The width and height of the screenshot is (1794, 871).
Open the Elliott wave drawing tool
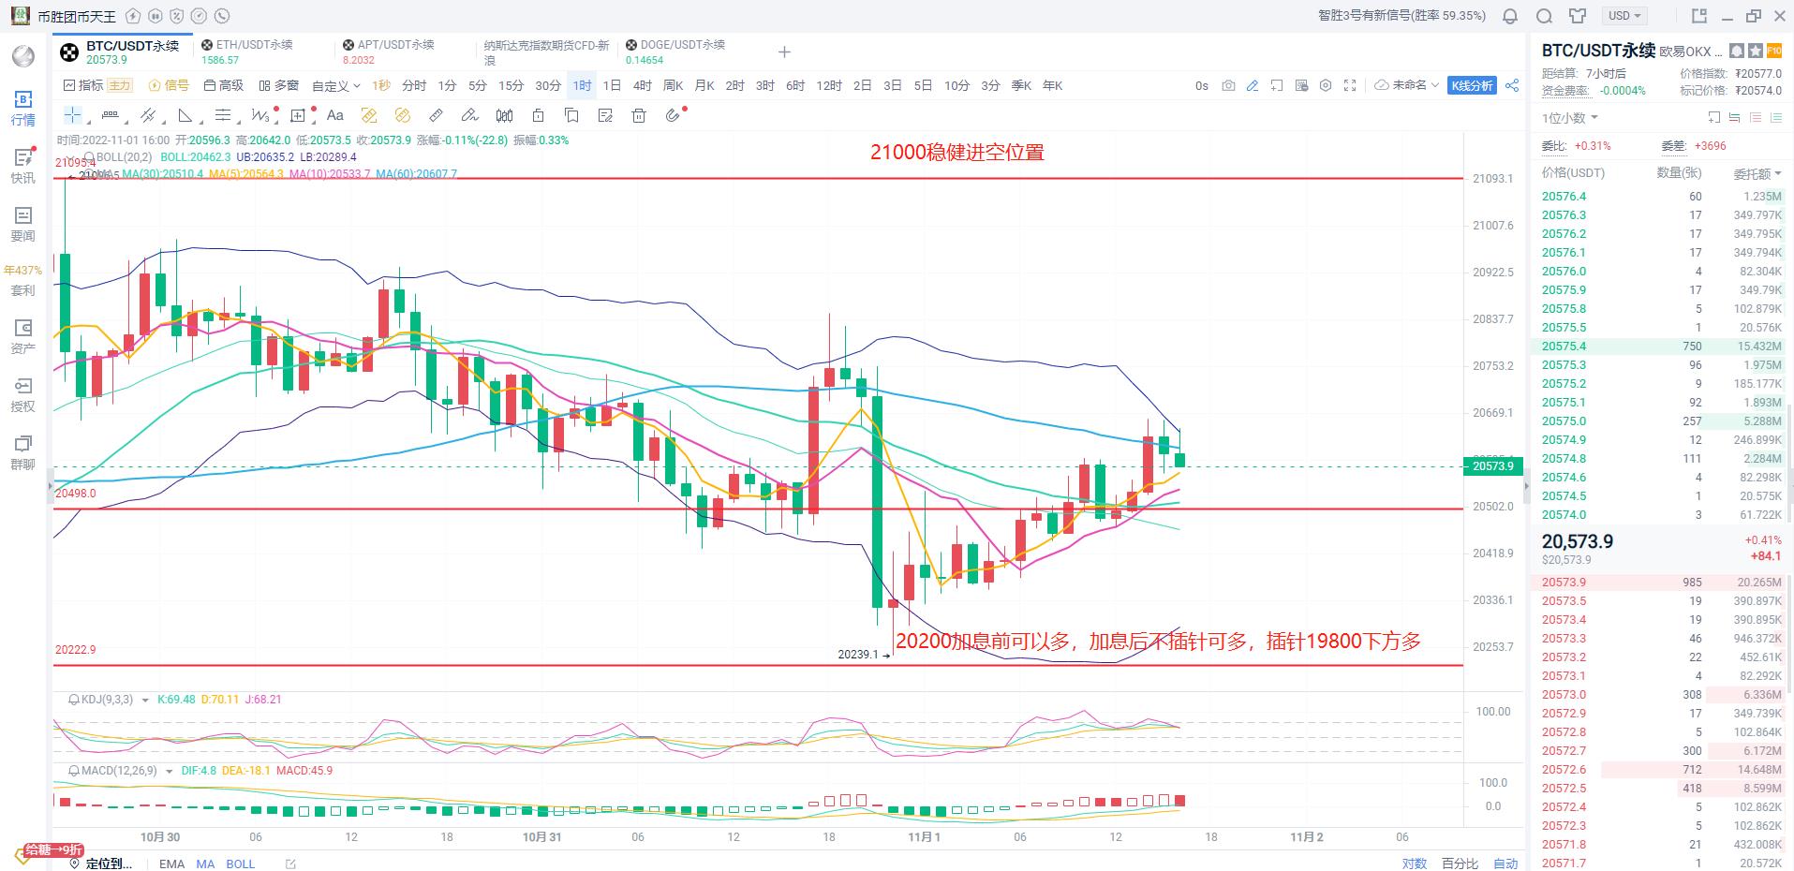coord(260,115)
